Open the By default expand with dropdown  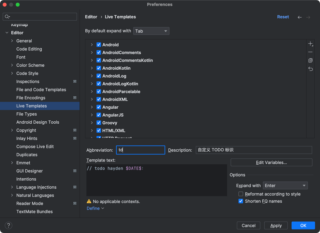point(151,31)
